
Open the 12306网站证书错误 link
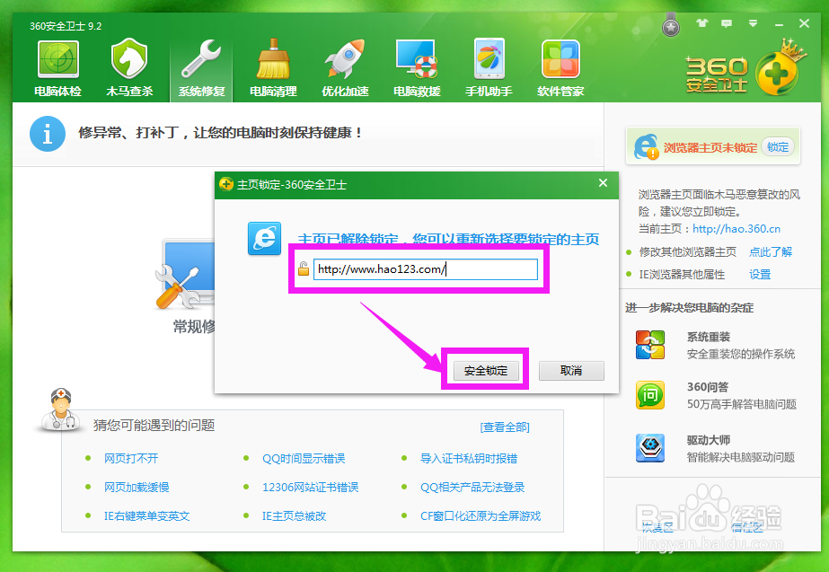coord(311,487)
